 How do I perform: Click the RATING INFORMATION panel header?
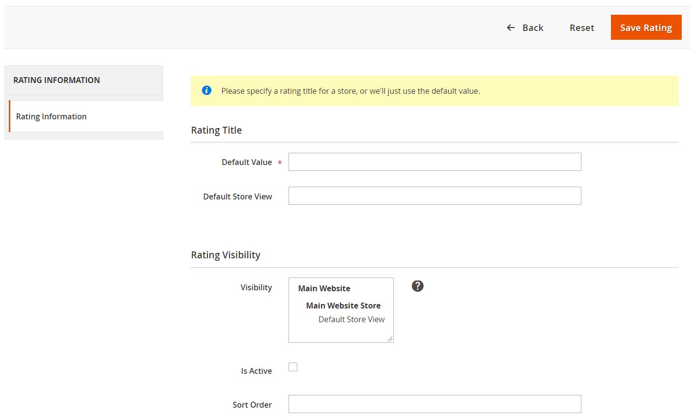click(57, 80)
